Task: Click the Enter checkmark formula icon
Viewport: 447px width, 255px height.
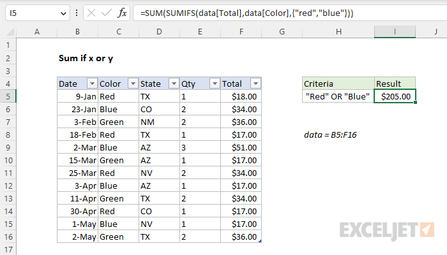Action: [107, 13]
